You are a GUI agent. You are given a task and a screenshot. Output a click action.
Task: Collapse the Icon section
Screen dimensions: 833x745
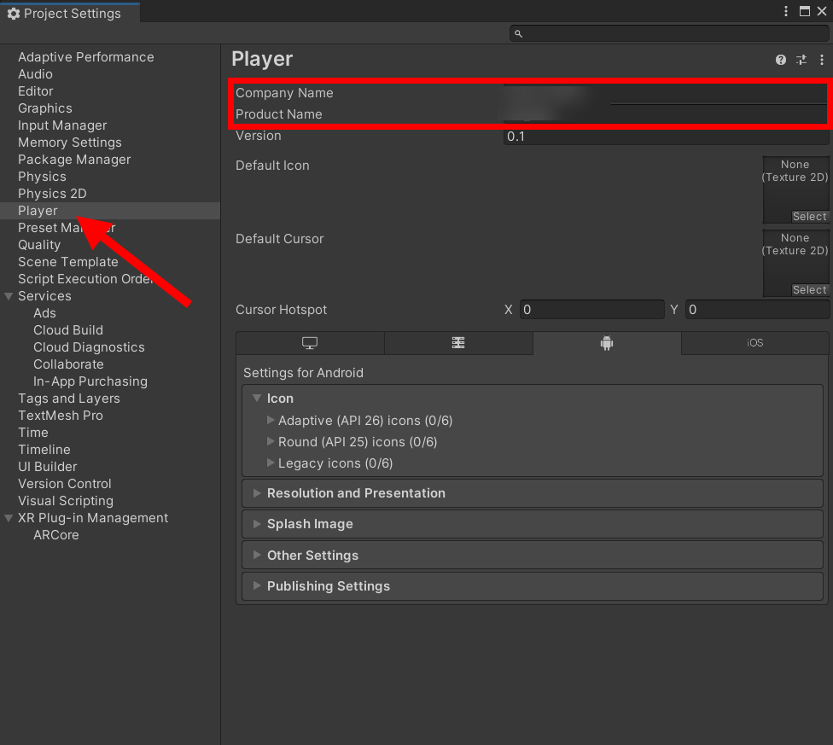point(257,399)
